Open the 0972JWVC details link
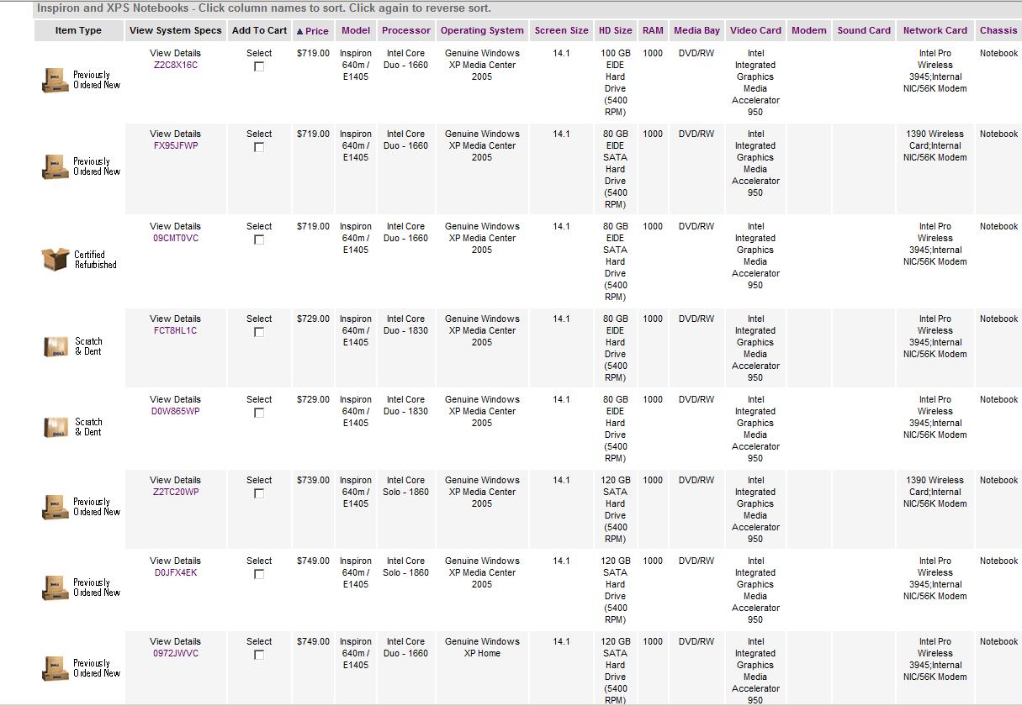Viewport: 1022px width, 706px height. point(176,653)
